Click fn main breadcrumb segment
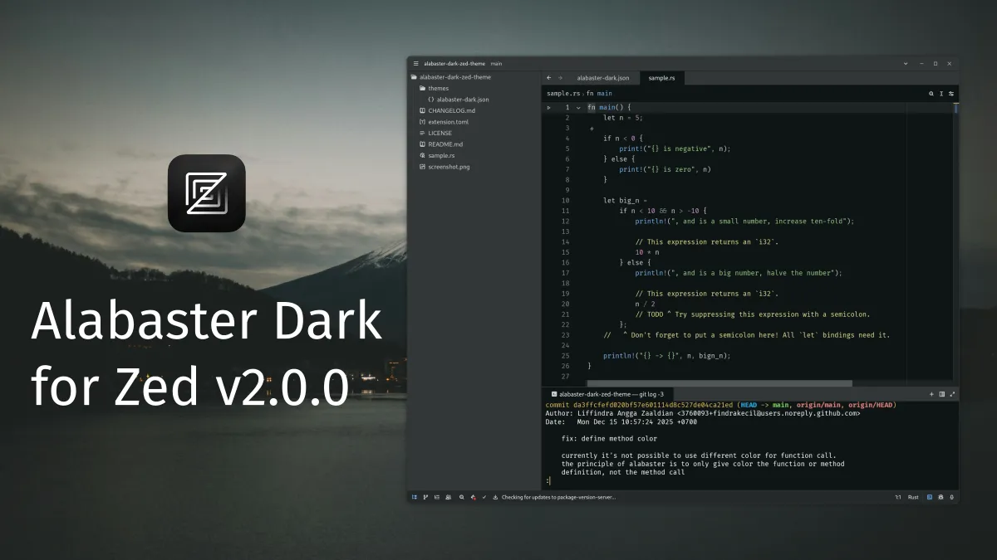Viewport: 997px width, 560px height. 599,94
